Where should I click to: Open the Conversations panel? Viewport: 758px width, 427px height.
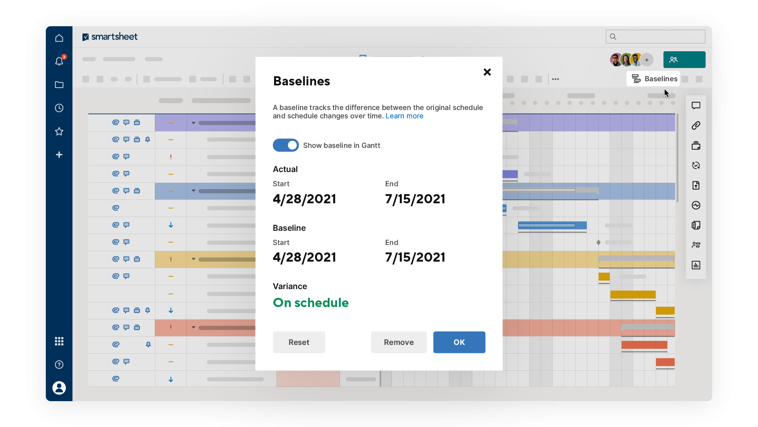coord(696,105)
